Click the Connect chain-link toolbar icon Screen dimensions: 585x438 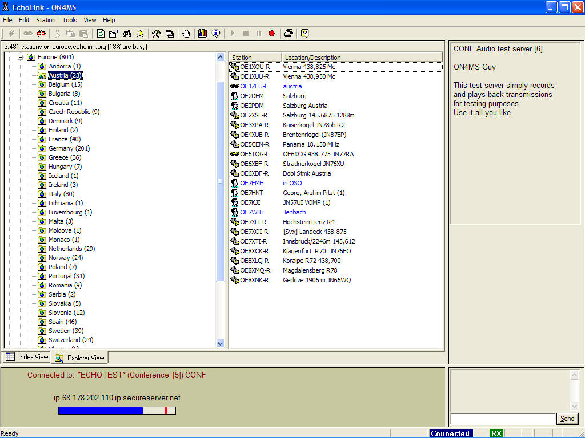(x=27, y=34)
